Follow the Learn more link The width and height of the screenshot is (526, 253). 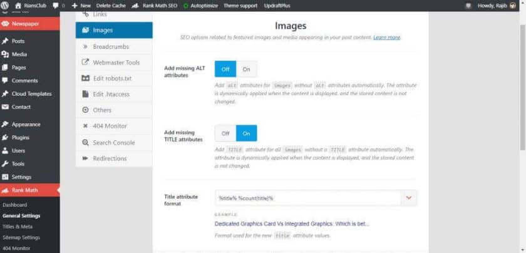click(386, 37)
